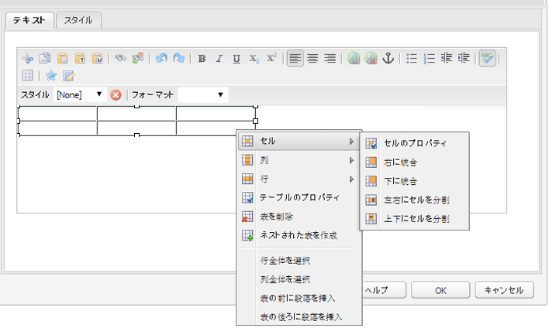Toggle center alignment

[x=312, y=58]
